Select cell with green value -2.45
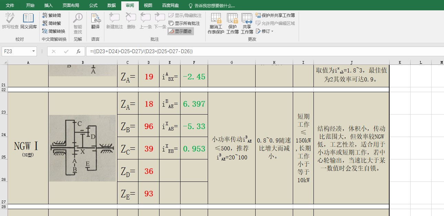 click(x=194, y=76)
